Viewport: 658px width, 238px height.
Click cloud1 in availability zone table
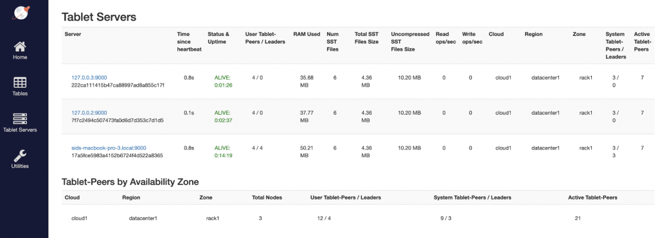pyautogui.click(x=79, y=218)
